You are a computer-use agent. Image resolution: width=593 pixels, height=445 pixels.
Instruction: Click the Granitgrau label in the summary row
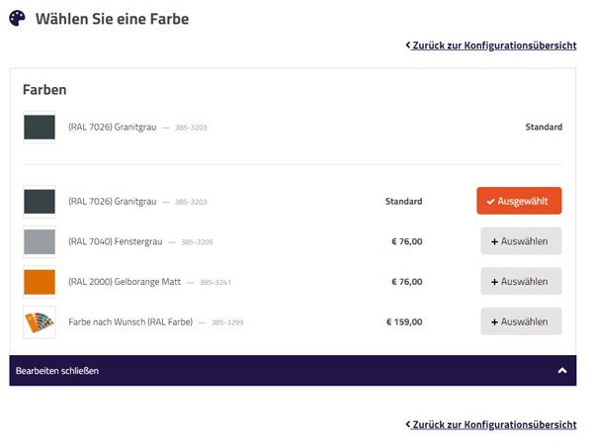[x=113, y=128]
